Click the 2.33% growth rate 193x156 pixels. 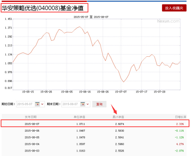(180, 124)
